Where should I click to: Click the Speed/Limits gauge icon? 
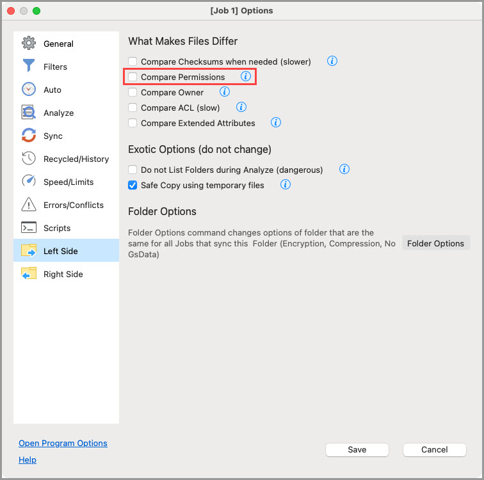click(29, 182)
